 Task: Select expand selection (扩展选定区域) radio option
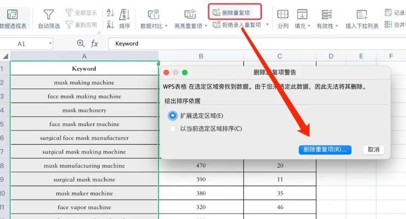click(x=172, y=116)
